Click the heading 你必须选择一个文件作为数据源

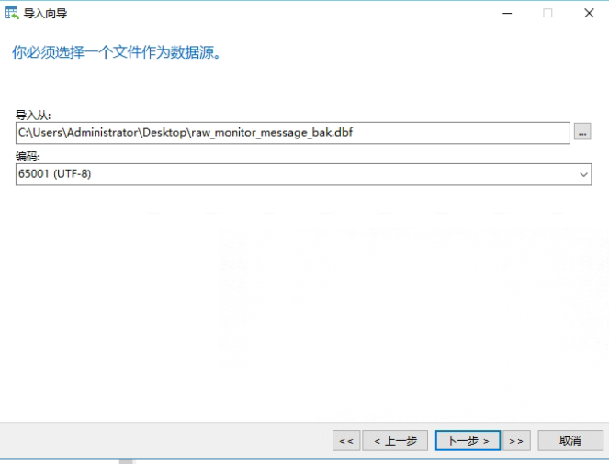pyautogui.click(x=117, y=53)
